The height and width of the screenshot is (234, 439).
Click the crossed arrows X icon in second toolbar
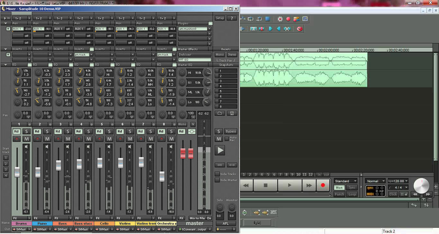(x=287, y=29)
